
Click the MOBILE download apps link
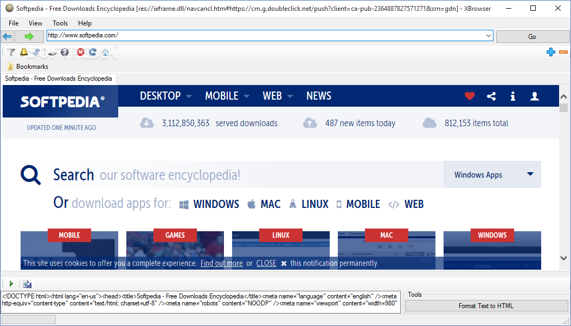click(x=358, y=204)
